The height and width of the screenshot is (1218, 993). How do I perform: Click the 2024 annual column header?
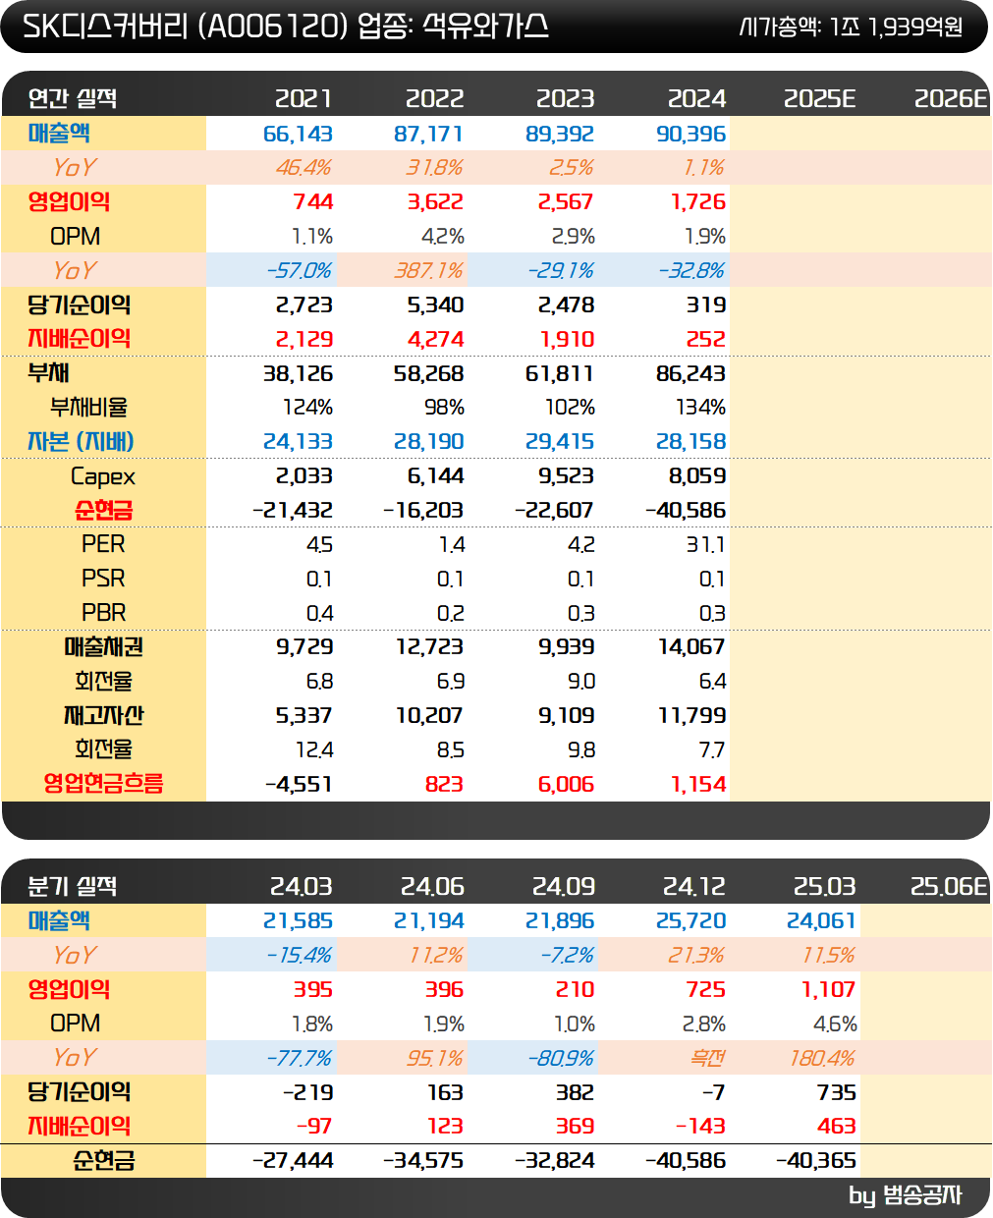[x=696, y=98]
